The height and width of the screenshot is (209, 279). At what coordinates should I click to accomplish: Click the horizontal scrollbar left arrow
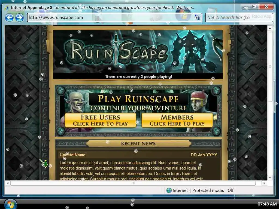point(8,183)
